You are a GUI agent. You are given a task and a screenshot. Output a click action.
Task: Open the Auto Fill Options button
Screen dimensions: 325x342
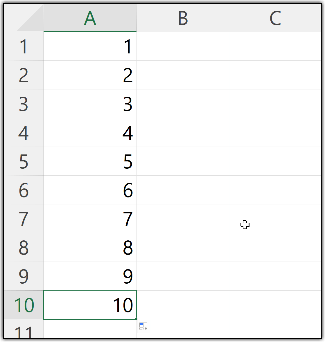click(x=143, y=326)
